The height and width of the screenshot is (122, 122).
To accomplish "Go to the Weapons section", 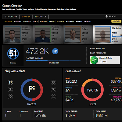I will tap(43, 21).
